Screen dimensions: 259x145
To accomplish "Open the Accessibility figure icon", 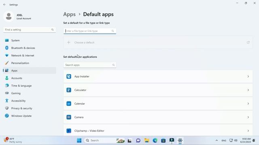I will (x=7, y=101).
